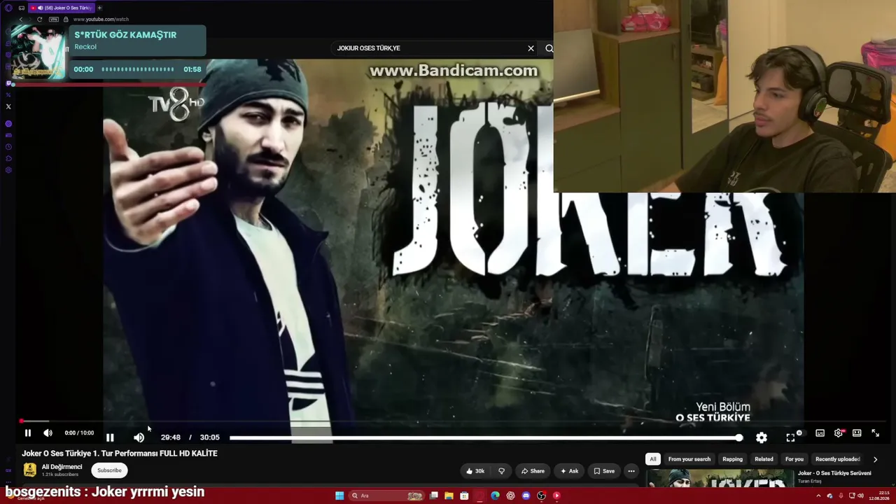This screenshot has height=504, width=896.
Task: Select the Joker O Ses Türkiye browser tab
Action: tap(62, 8)
